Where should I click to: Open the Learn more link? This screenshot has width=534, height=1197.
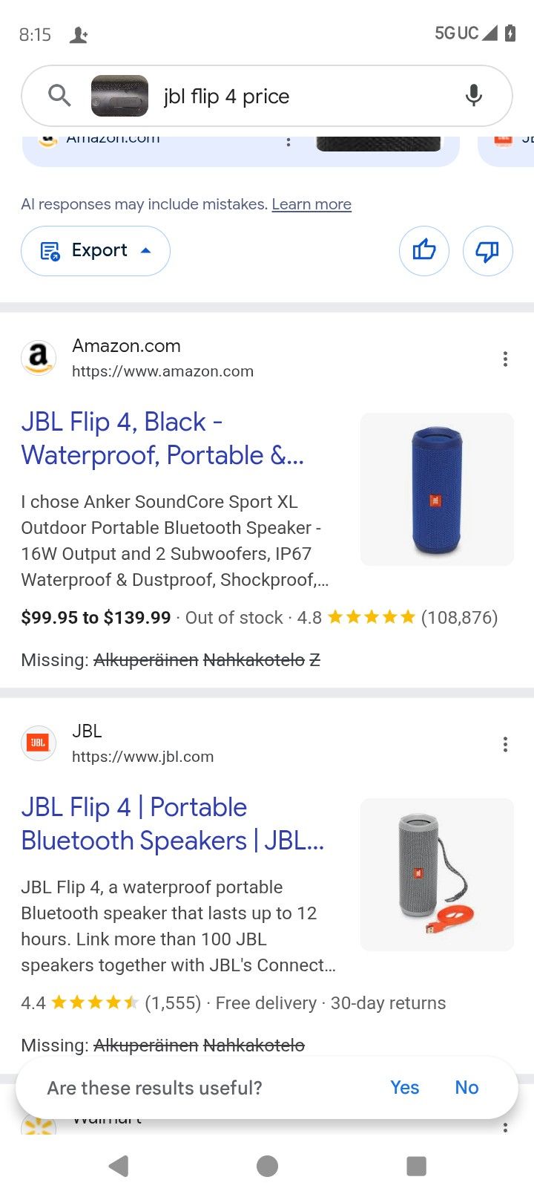[x=311, y=204]
